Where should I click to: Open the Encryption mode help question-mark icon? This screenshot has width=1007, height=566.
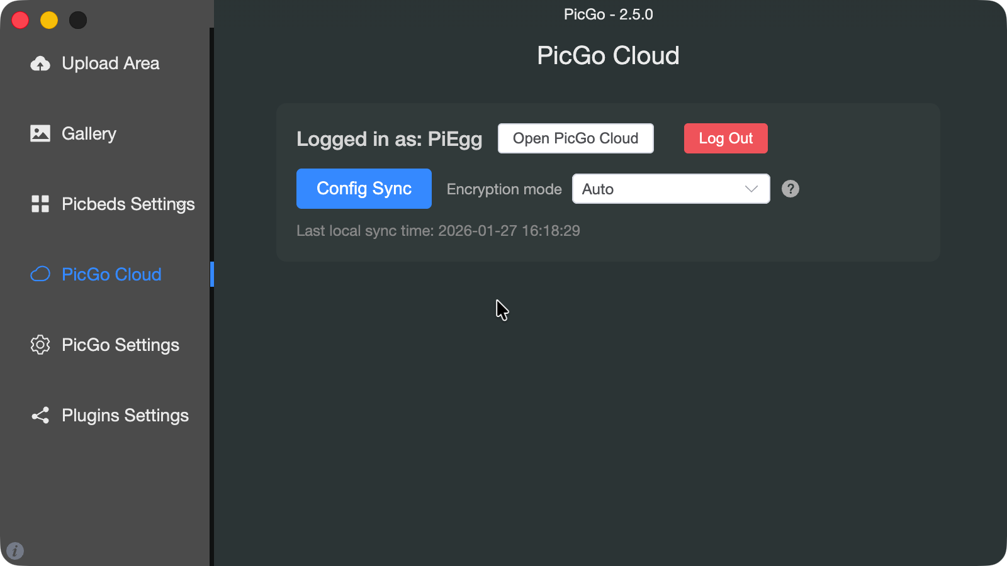790,189
